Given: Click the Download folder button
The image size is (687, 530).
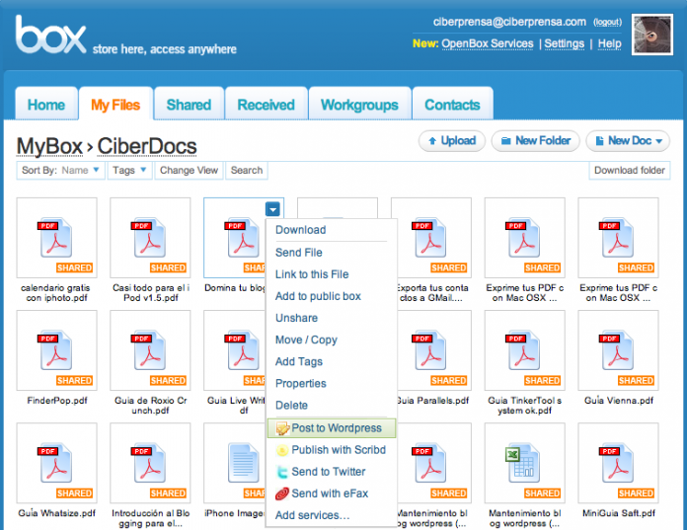Looking at the screenshot, I should (629, 171).
